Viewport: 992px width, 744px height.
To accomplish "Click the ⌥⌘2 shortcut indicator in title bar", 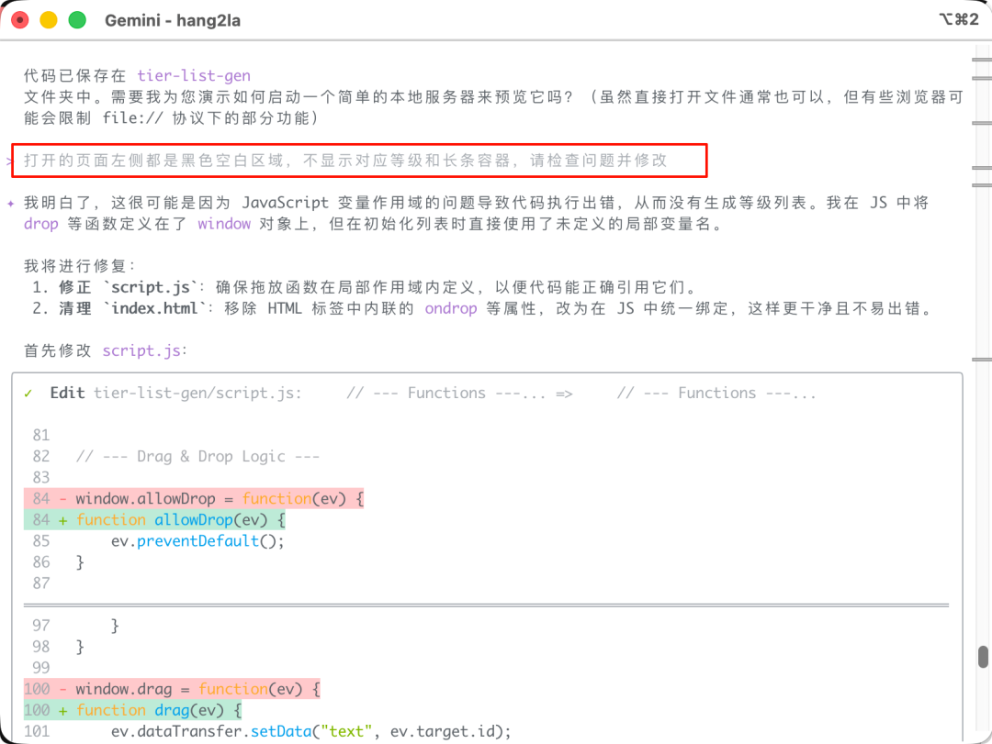I will click(958, 19).
